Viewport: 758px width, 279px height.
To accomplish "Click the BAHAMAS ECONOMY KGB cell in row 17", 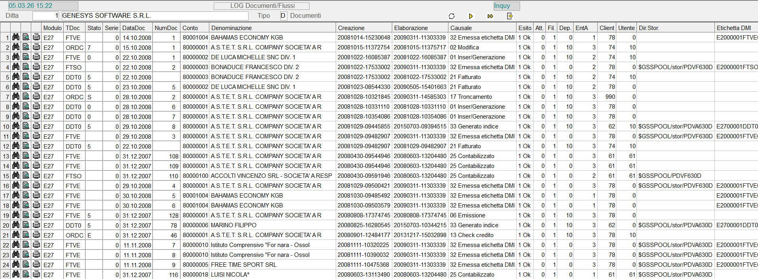I will (247, 196).
